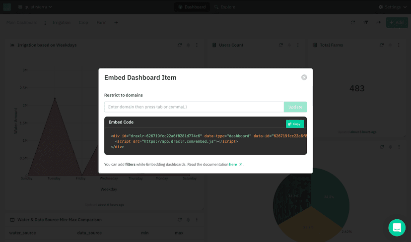Click the data_source column header

pos(89,233)
